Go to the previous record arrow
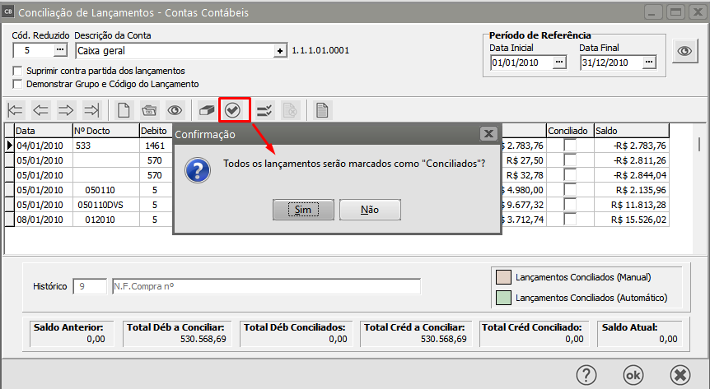710x389 pixels. pyautogui.click(x=41, y=110)
